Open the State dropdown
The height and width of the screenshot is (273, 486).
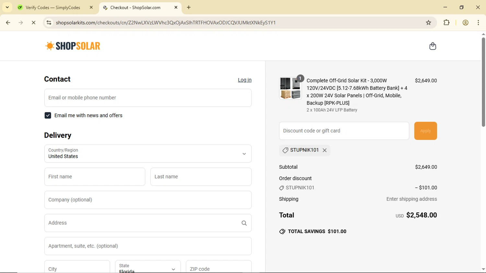click(148, 267)
